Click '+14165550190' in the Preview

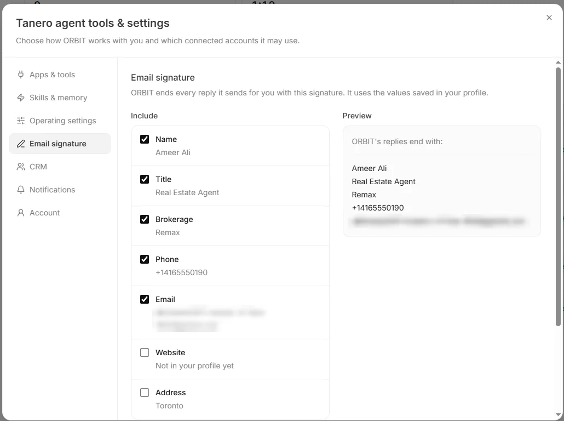pos(378,208)
